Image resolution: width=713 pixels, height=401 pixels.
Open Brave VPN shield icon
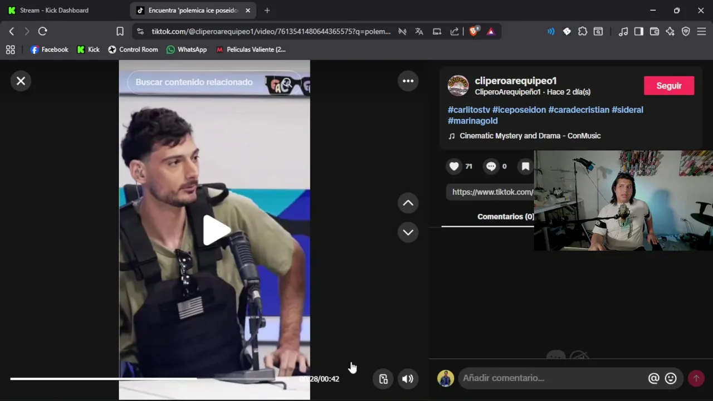click(x=686, y=32)
